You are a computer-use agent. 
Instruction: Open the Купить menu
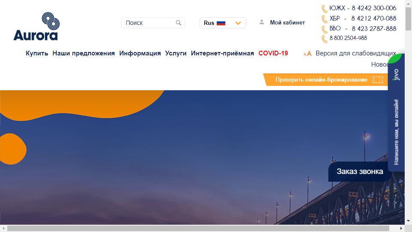coord(37,53)
